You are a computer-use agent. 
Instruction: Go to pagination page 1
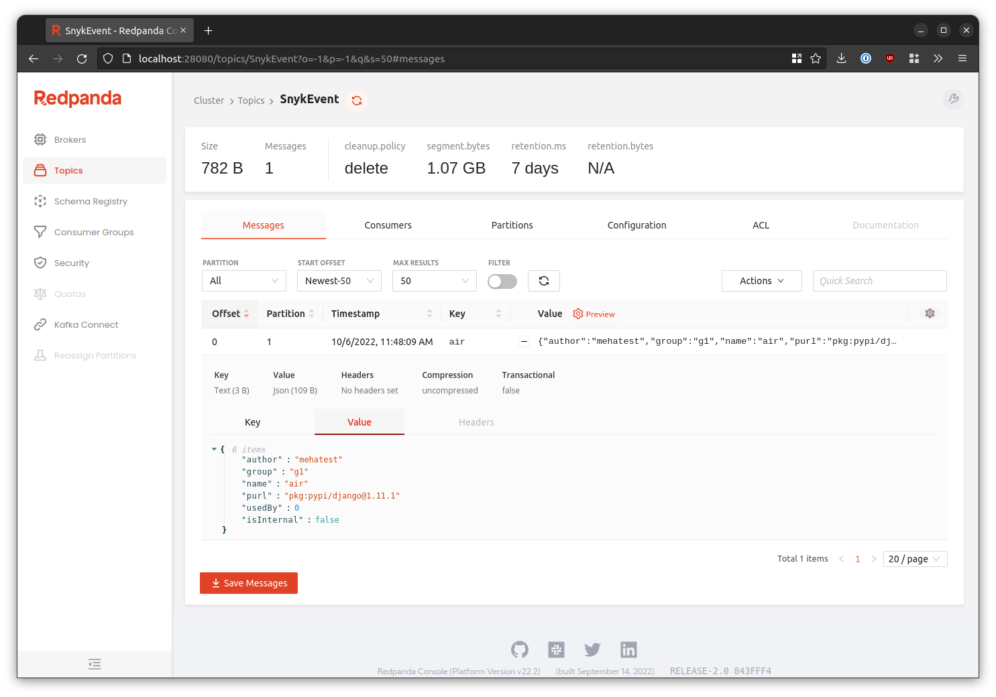coord(858,559)
